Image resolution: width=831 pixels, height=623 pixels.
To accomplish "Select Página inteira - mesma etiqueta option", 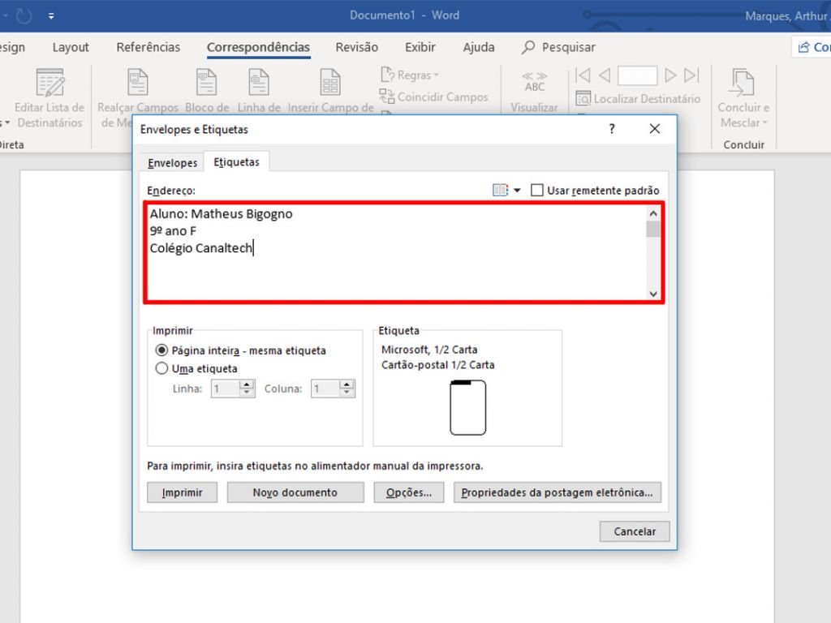I will [161, 350].
